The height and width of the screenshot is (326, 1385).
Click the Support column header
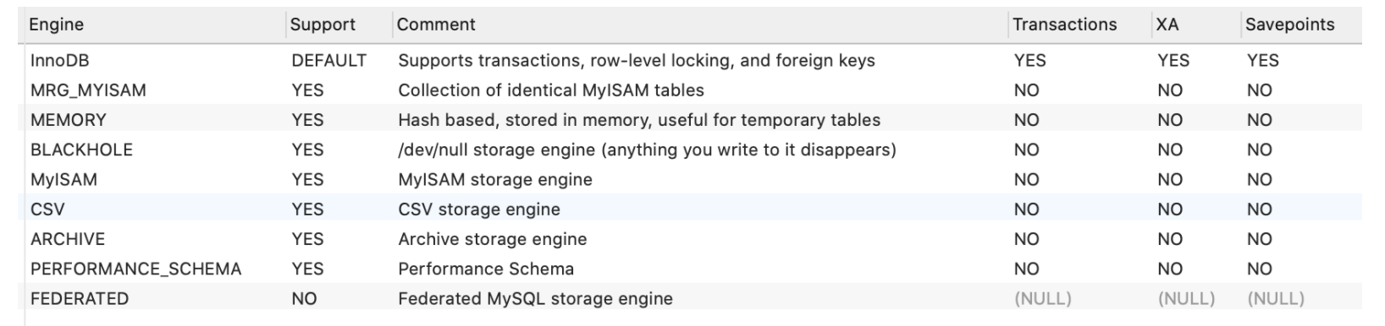[x=339, y=25]
